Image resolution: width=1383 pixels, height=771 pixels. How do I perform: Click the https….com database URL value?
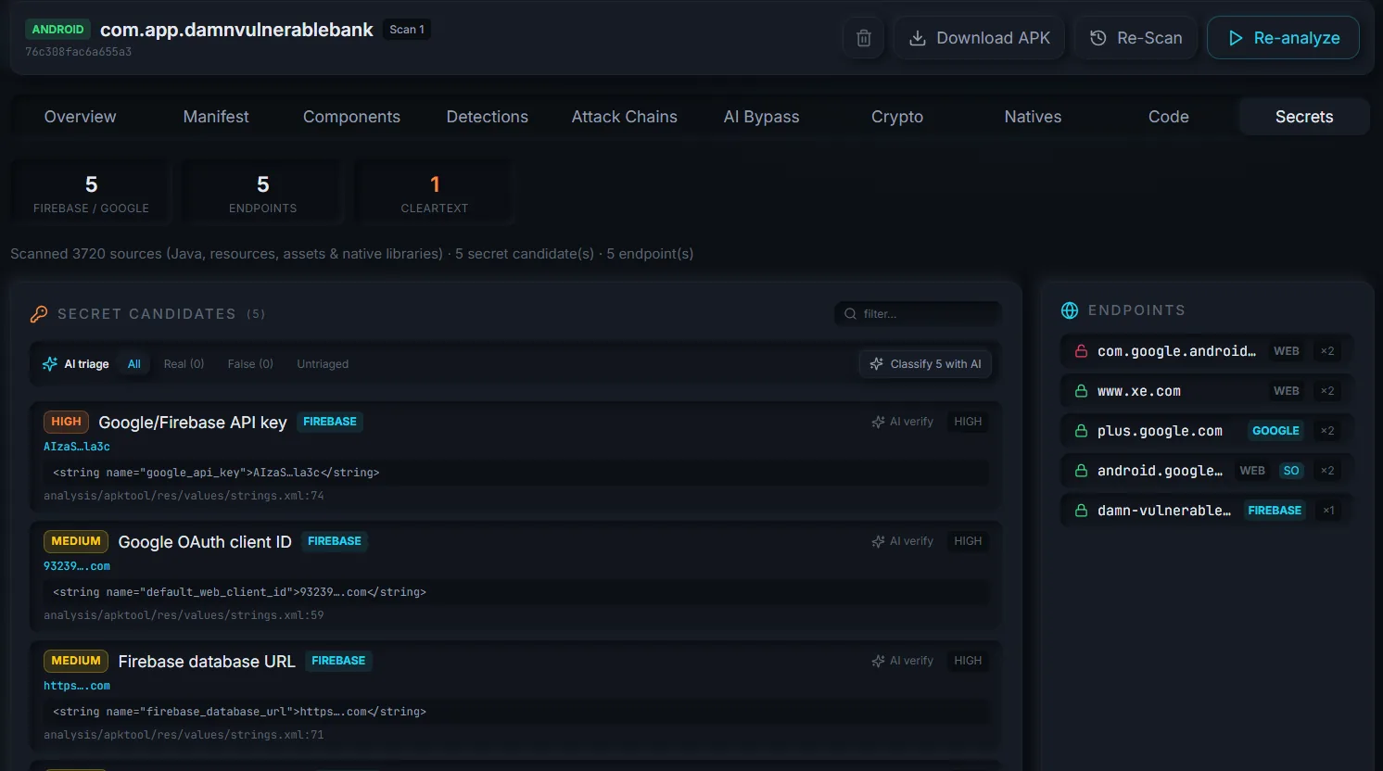[77, 686]
